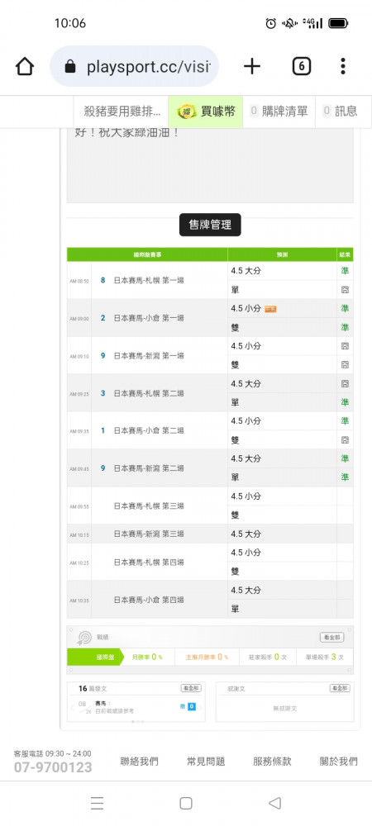
Task: Open 日本賽馬-新潟 第二場 race row
Action: pos(149,468)
